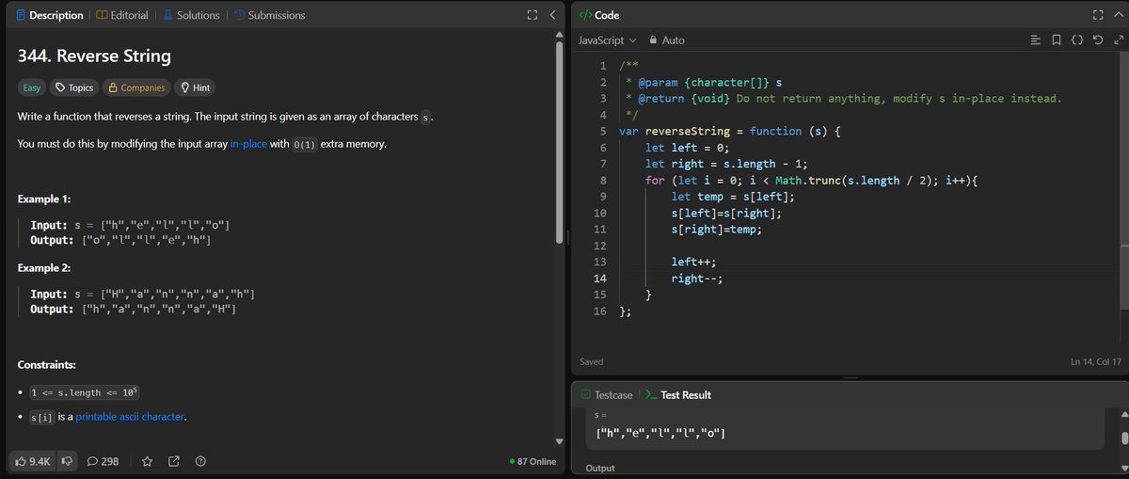
Task: Bookmark the code with bookmark icon
Action: 1057,40
